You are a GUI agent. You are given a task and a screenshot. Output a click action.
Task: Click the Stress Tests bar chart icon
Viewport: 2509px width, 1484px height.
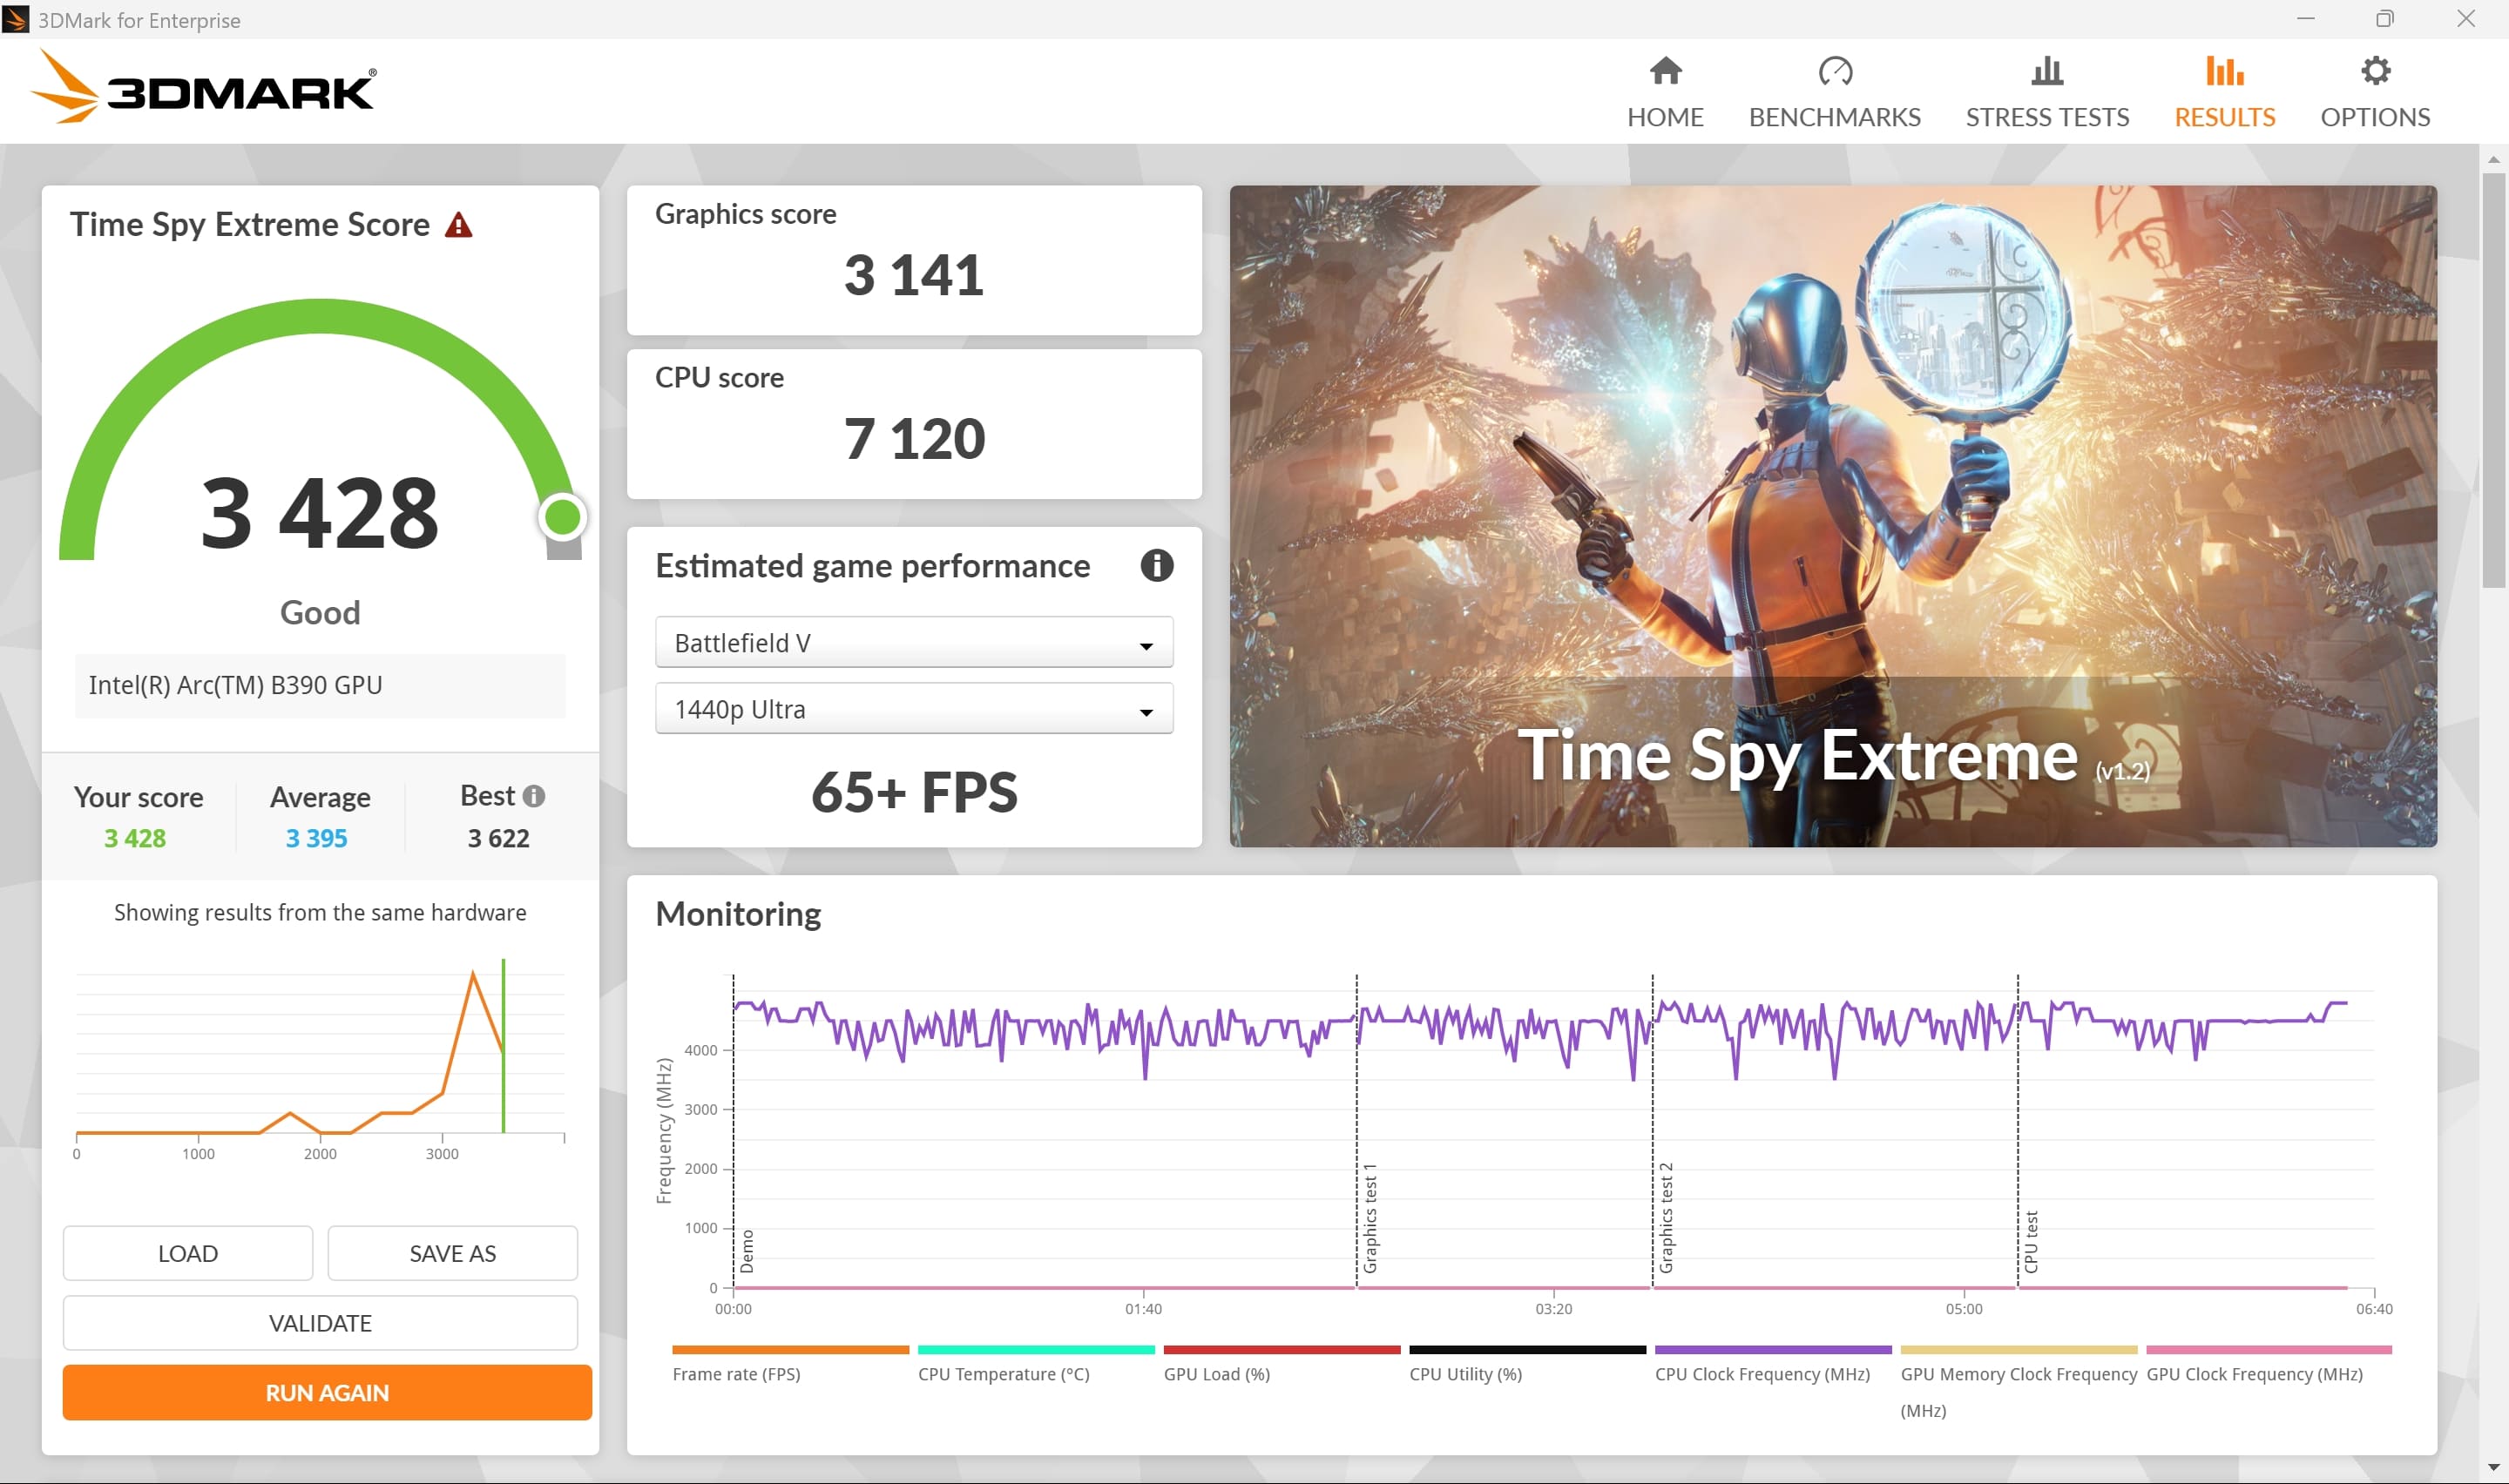(x=2047, y=71)
